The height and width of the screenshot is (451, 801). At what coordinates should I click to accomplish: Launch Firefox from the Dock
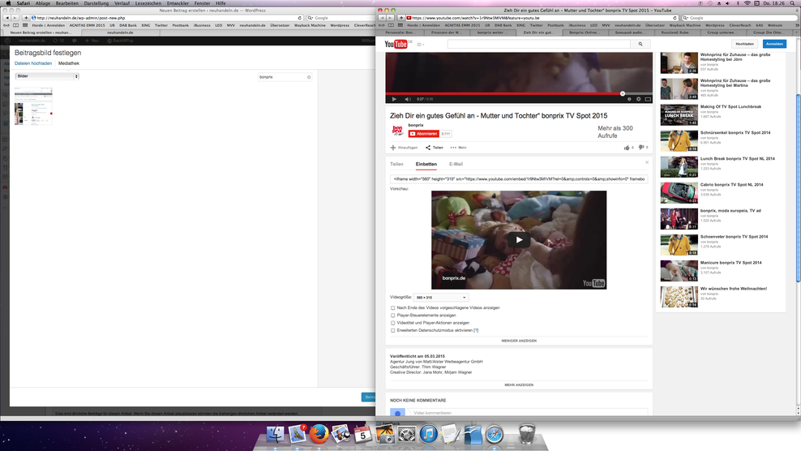[x=319, y=434]
